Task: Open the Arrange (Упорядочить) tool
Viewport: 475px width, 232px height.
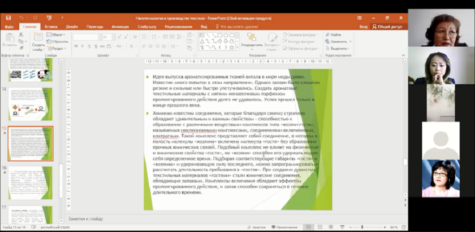Action: pyautogui.click(x=251, y=40)
